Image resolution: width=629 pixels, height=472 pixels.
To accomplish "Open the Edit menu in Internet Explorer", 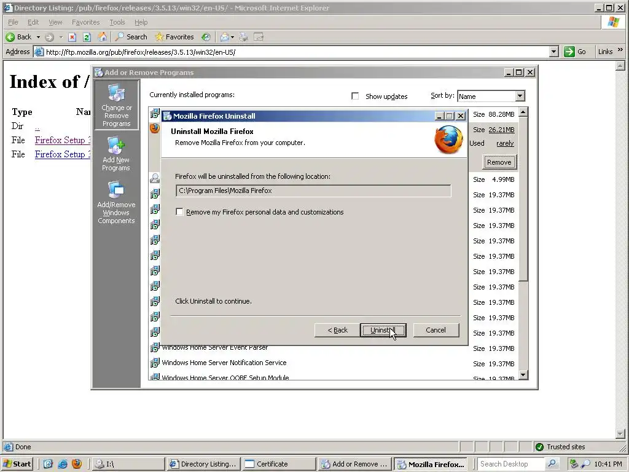I will 33,22.
